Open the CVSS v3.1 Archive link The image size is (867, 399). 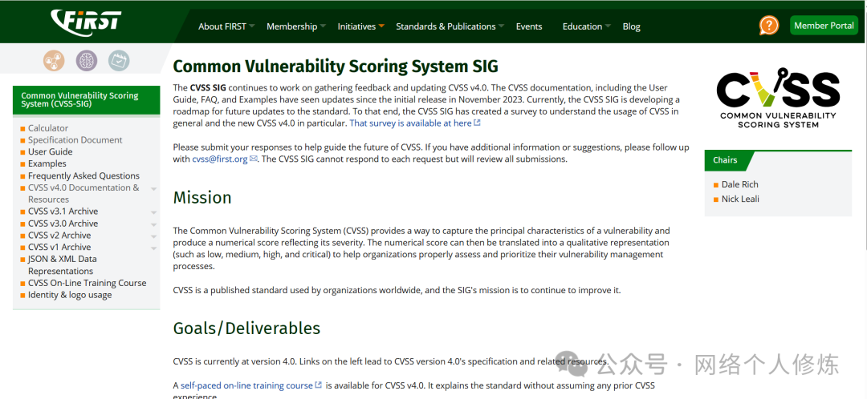63,212
